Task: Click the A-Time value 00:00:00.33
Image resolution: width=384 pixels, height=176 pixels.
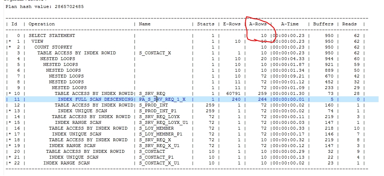Action: 289,128
